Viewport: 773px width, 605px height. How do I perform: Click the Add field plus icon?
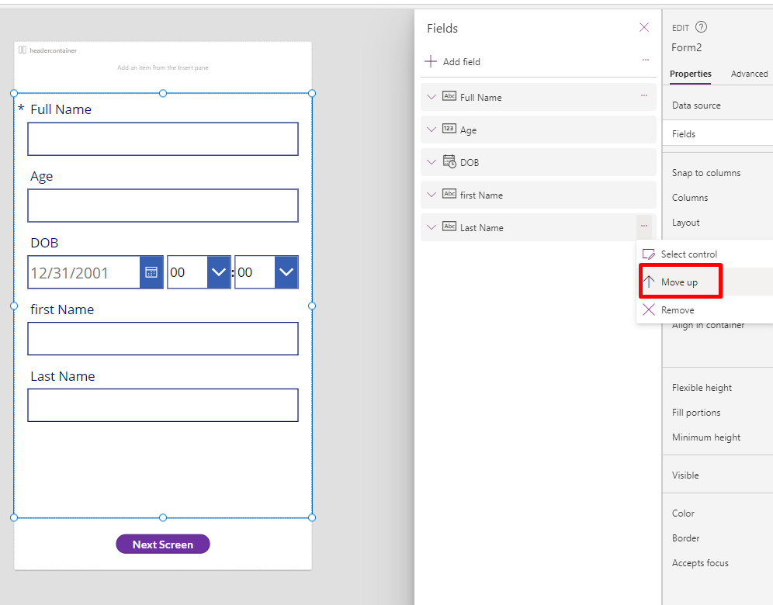[431, 61]
